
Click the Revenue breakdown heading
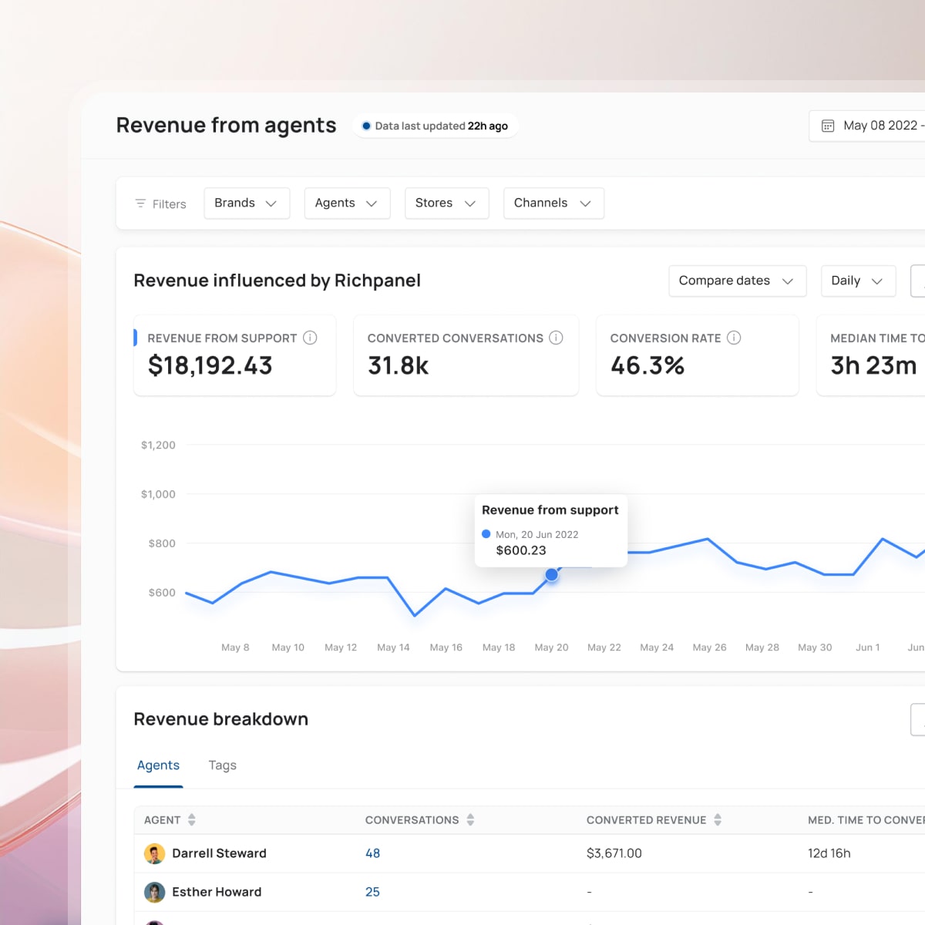(x=221, y=719)
